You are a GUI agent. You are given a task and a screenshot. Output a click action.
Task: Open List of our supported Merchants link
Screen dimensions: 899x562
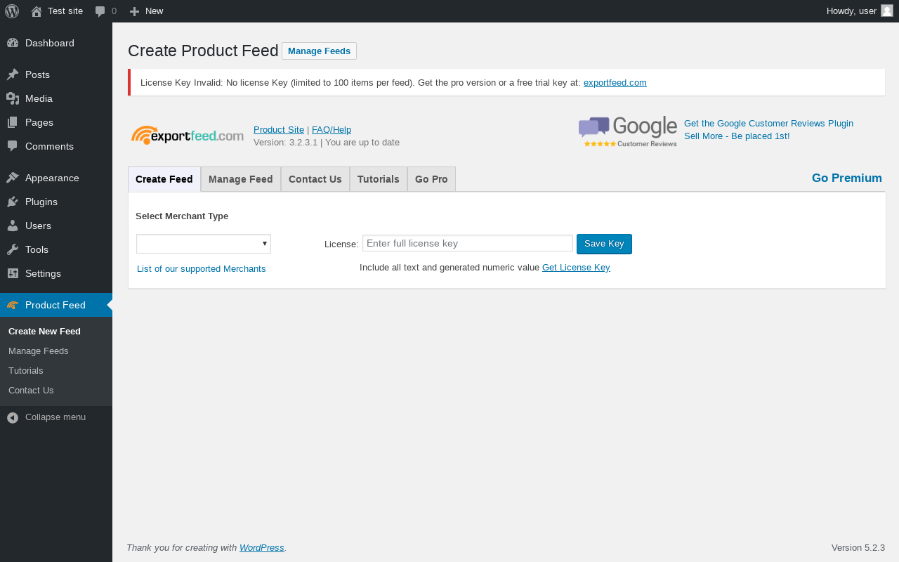click(x=202, y=269)
